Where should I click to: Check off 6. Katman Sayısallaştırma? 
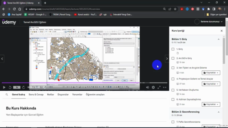point(173,100)
